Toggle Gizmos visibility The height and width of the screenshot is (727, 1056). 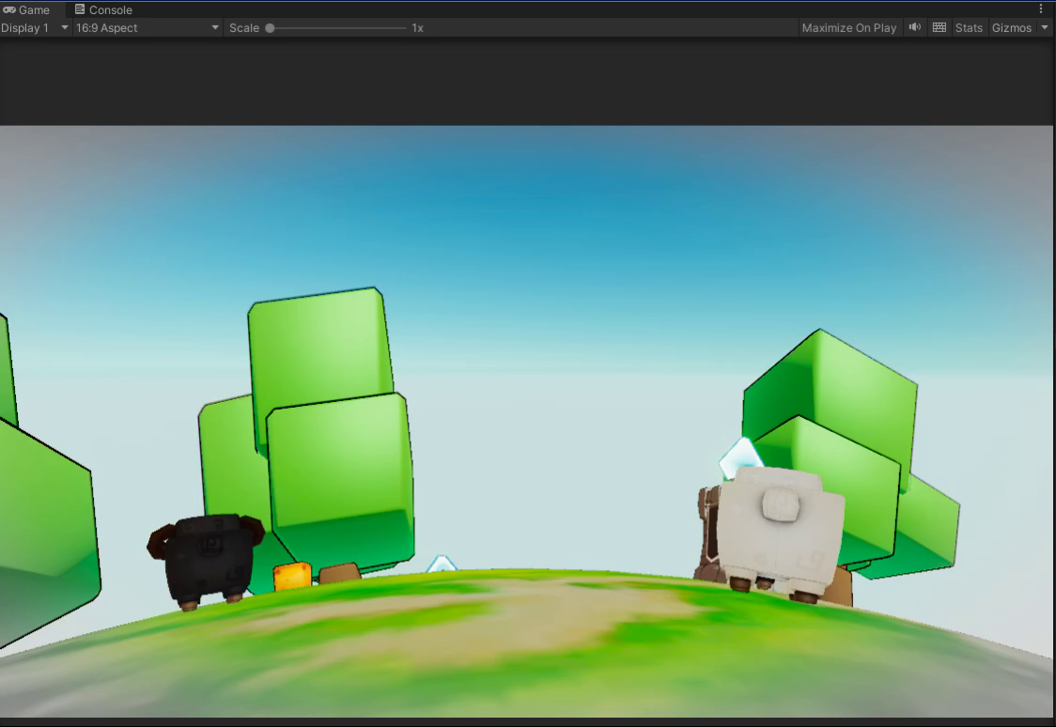pos(1011,28)
